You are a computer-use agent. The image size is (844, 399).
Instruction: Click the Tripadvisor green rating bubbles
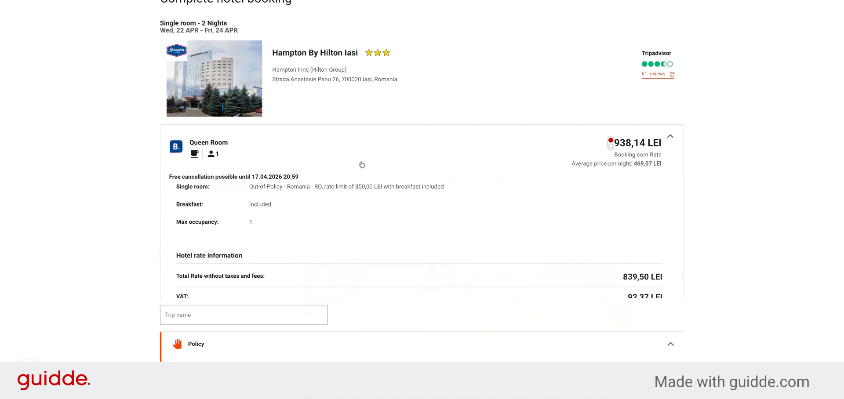657,64
